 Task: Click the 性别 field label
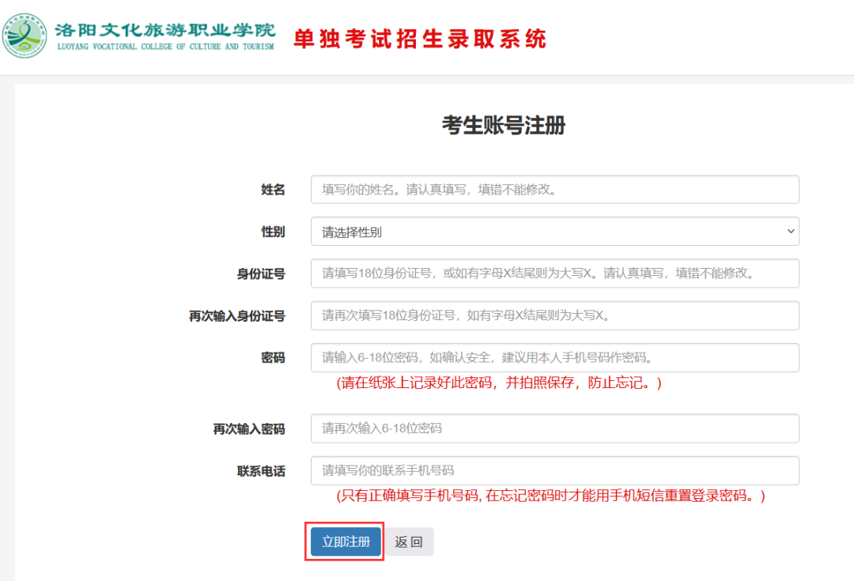coord(273,232)
